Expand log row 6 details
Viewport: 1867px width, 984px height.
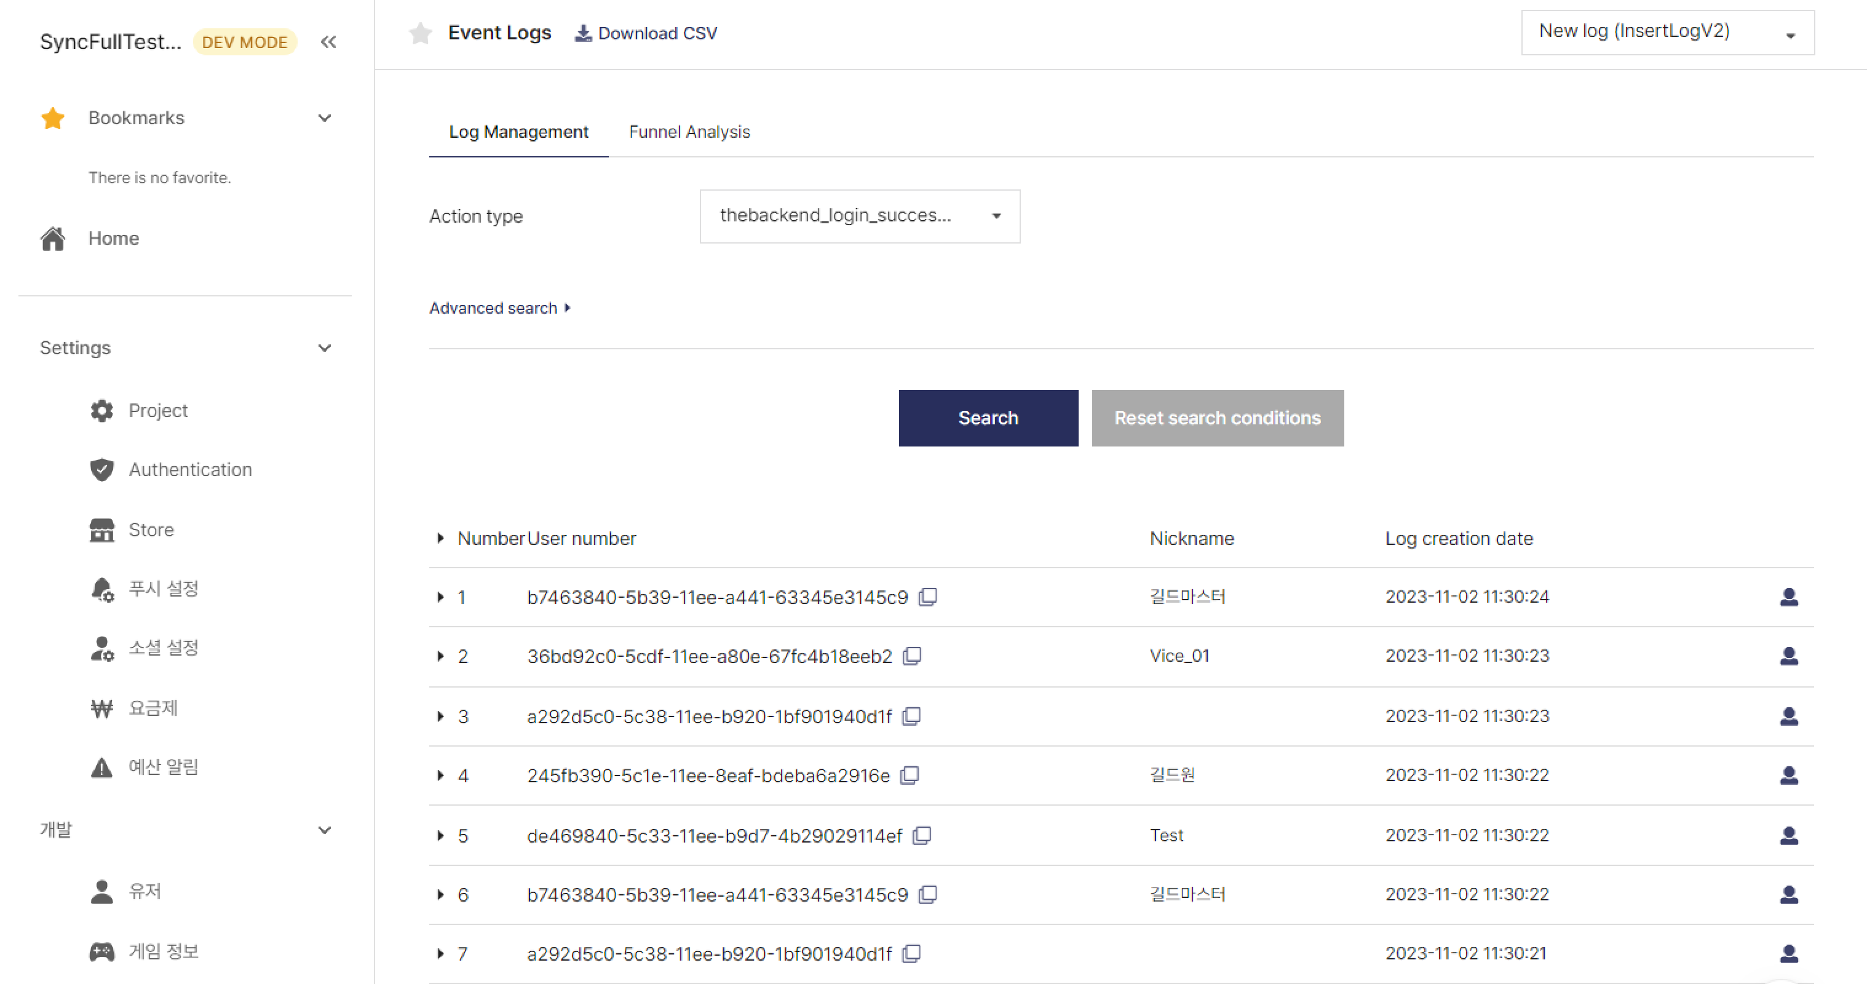(440, 895)
